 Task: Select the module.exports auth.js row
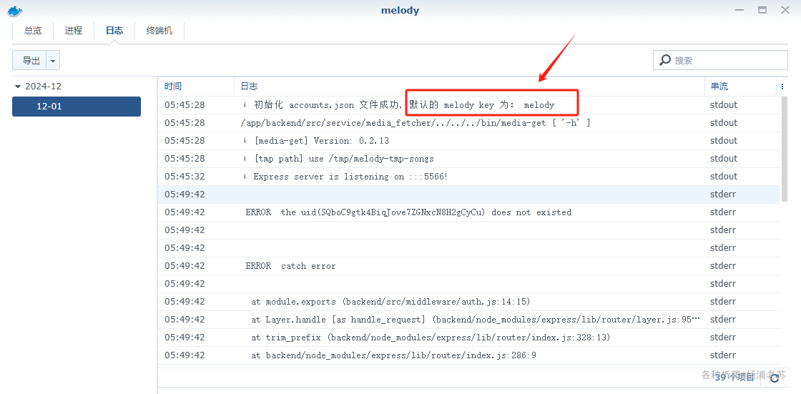point(469,302)
